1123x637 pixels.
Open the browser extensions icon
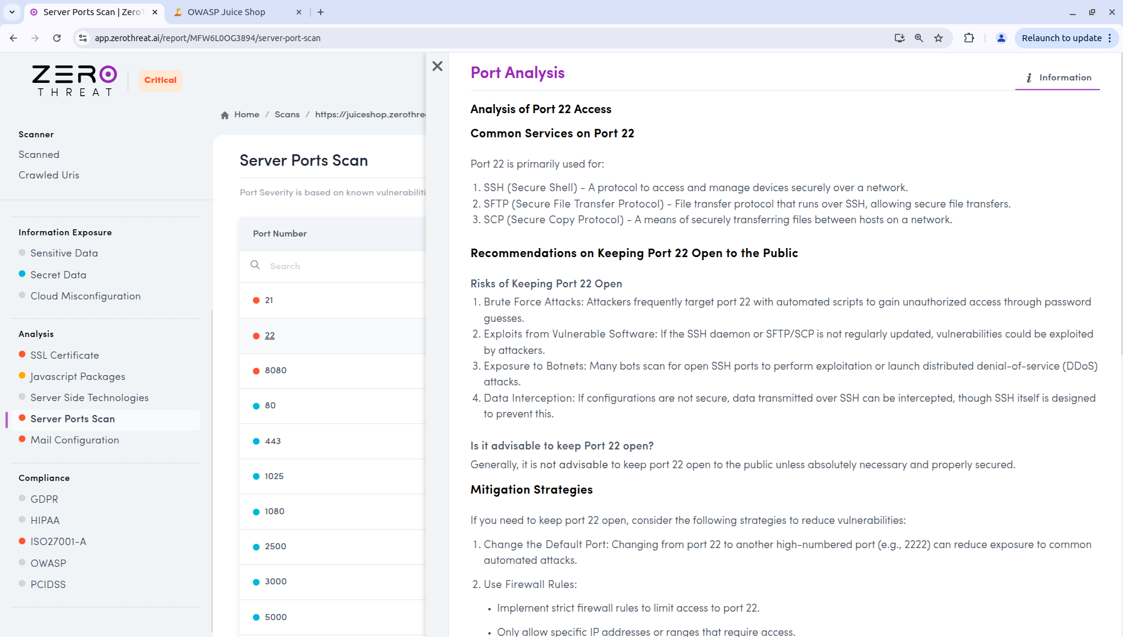click(x=969, y=38)
